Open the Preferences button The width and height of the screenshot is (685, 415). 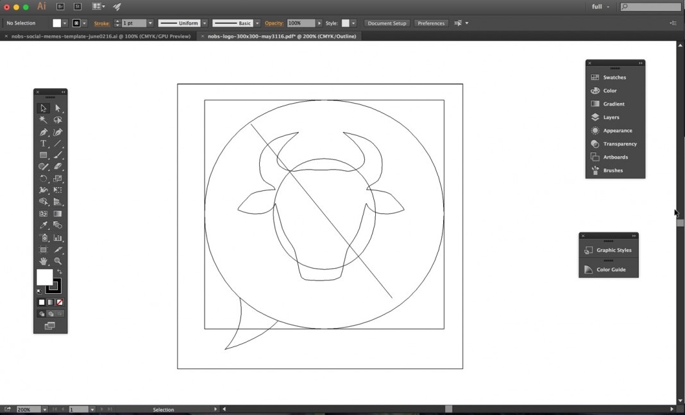click(x=430, y=23)
